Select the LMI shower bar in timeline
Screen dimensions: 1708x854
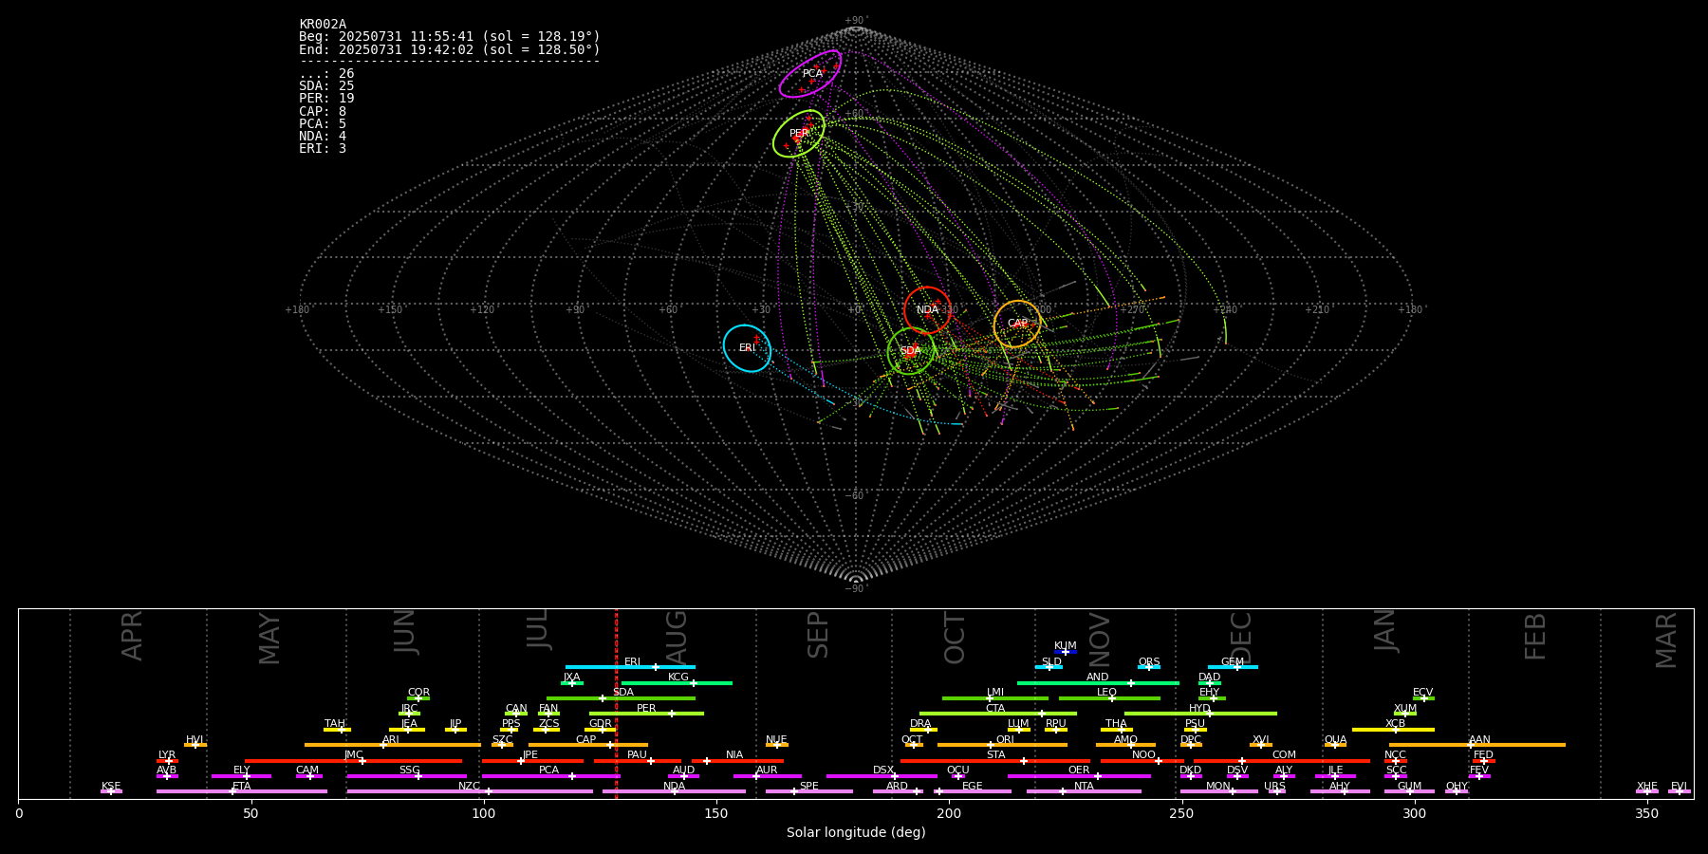pyautogui.click(x=995, y=698)
